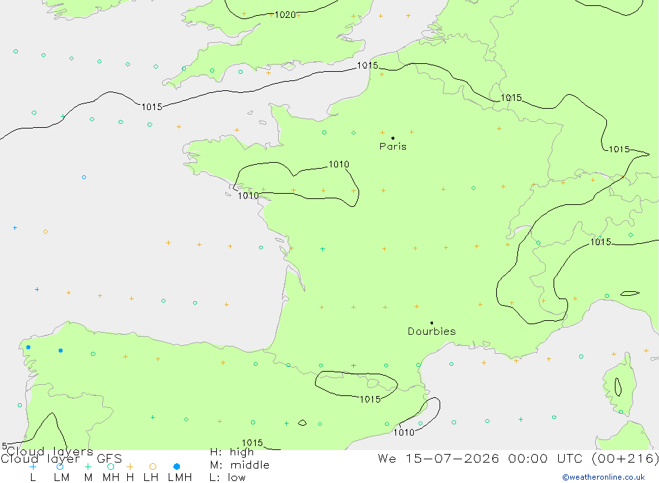Image resolution: width=659 pixels, height=483 pixels.
Task: Click the green plus M legend symbol
Action: [88, 467]
